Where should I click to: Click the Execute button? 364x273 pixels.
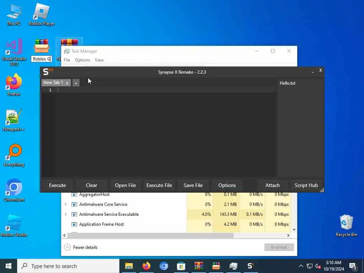(x=57, y=185)
